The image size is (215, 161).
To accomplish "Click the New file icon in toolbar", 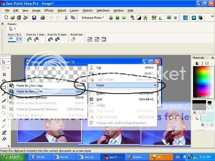I will click(6, 18).
